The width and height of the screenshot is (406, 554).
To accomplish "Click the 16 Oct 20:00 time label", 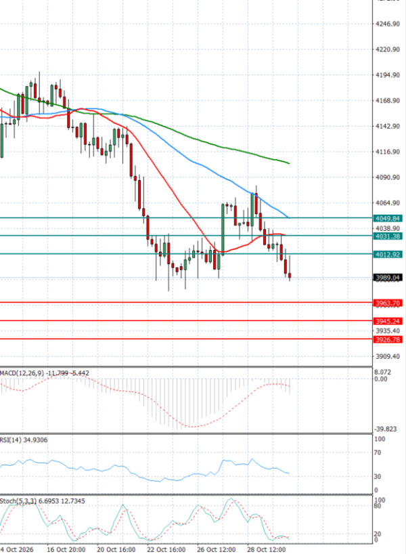I will pyautogui.click(x=66, y=550).
